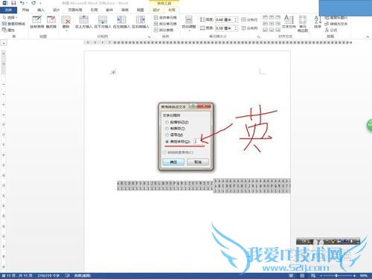Click 在下方插入 (Insert Below)

[103, 22]
